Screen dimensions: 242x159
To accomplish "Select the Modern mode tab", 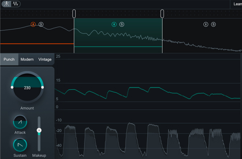I will tap(27, 59).
